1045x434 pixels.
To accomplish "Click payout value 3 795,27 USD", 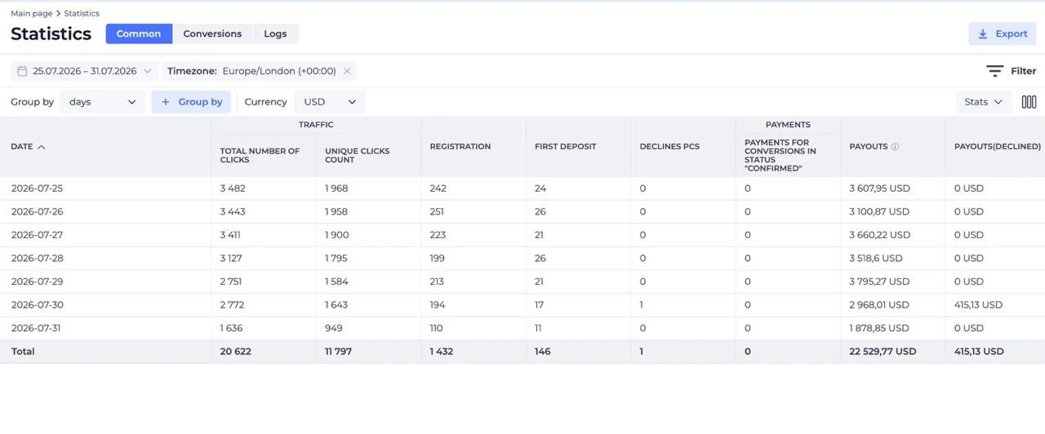I will [879, 281].
